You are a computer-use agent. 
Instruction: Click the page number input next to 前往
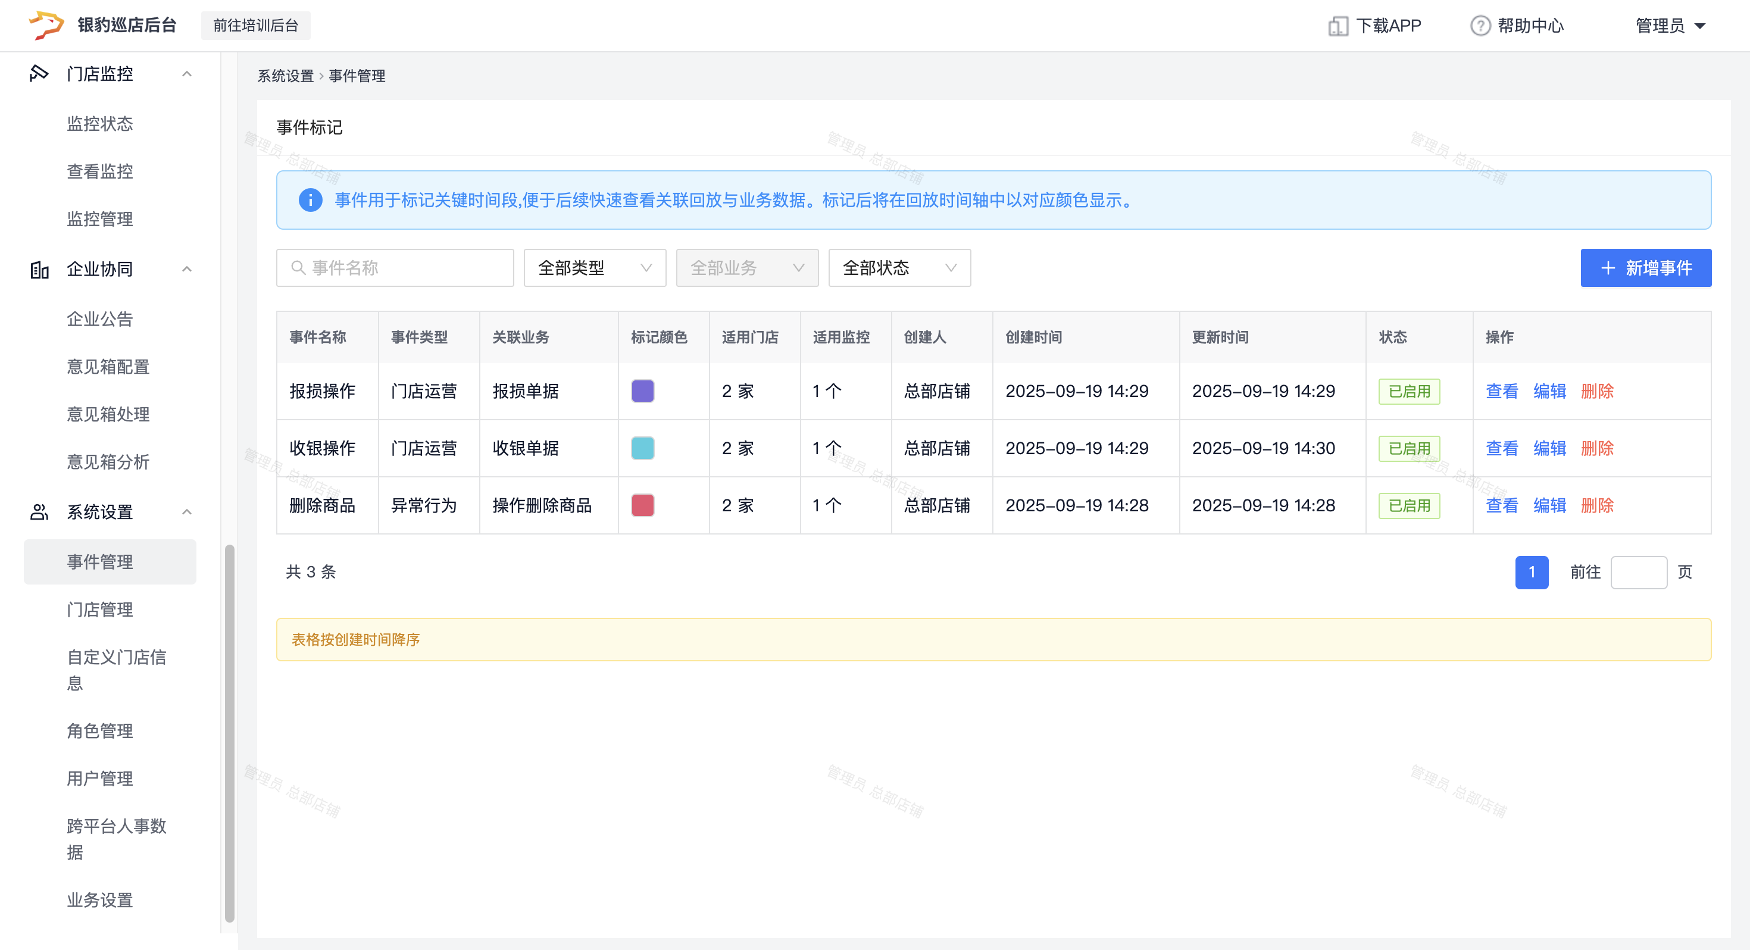[x=1638, y=572]
